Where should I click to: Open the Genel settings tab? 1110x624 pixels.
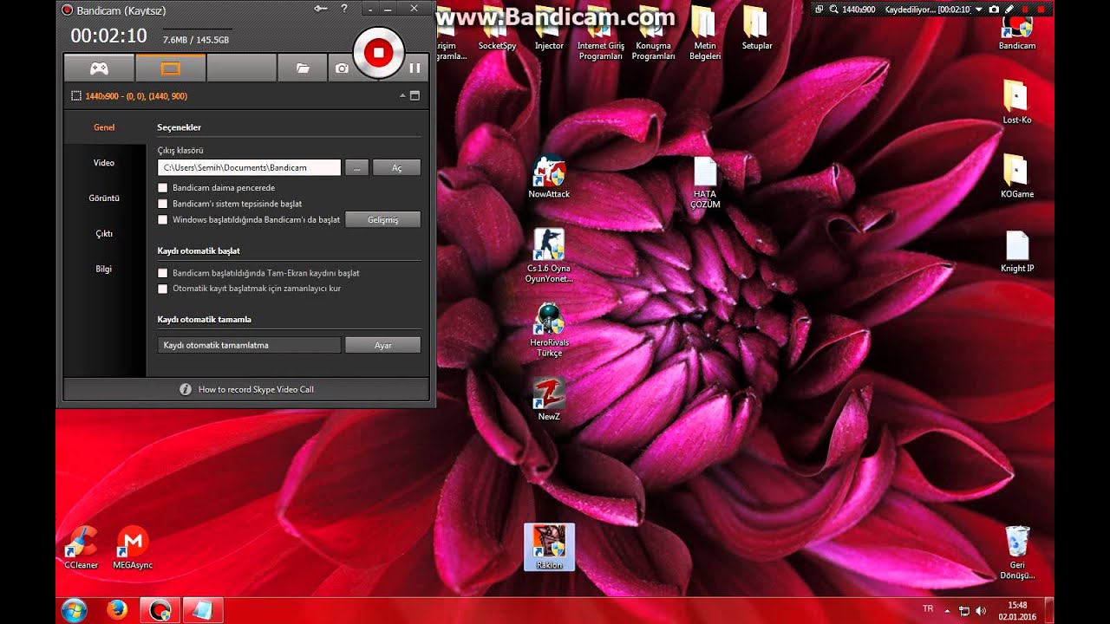click(x=104, y=127)
